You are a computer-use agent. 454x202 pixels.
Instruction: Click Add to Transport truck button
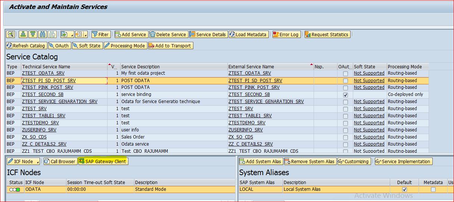pyautogui.click(x=170, y=46)
